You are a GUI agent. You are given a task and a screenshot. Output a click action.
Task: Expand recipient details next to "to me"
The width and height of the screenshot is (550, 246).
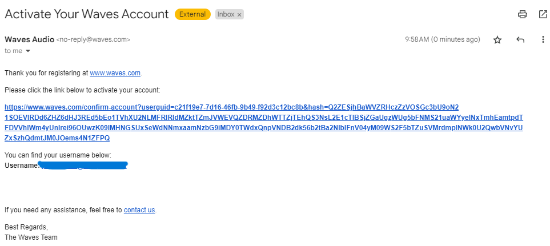tap(27, 51)
